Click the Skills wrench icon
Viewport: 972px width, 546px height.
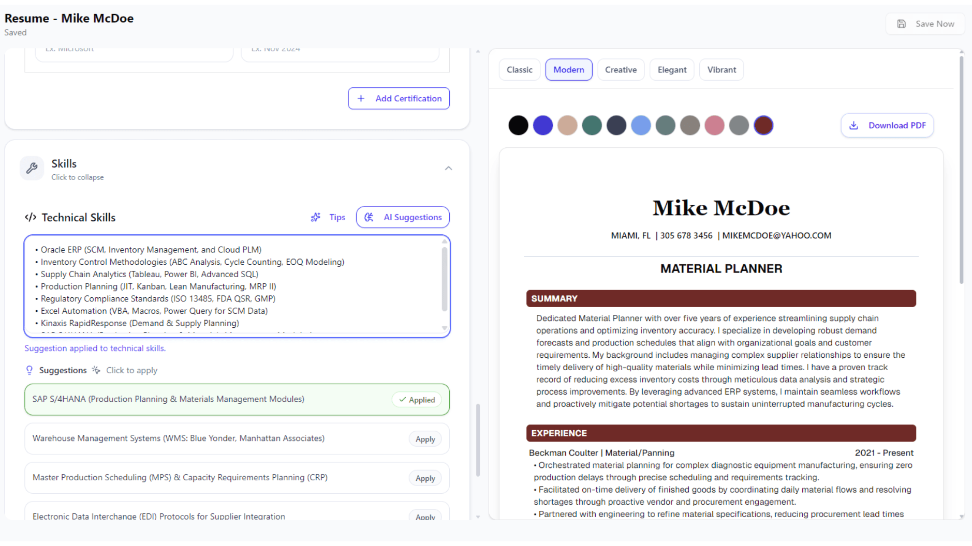click(x=32, y=168)
